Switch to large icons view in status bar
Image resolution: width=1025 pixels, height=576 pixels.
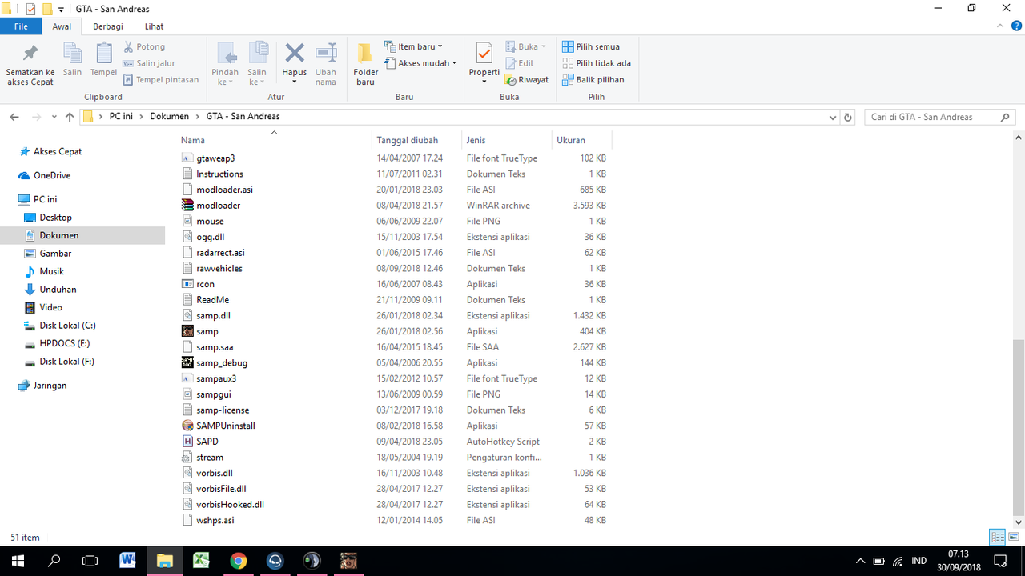pos(1014,537)
